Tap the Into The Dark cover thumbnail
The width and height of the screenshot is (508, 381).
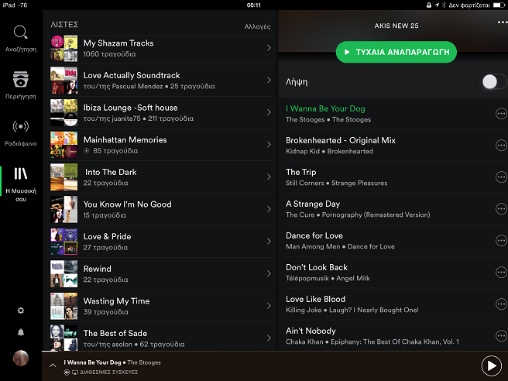(x=63, y=177)
